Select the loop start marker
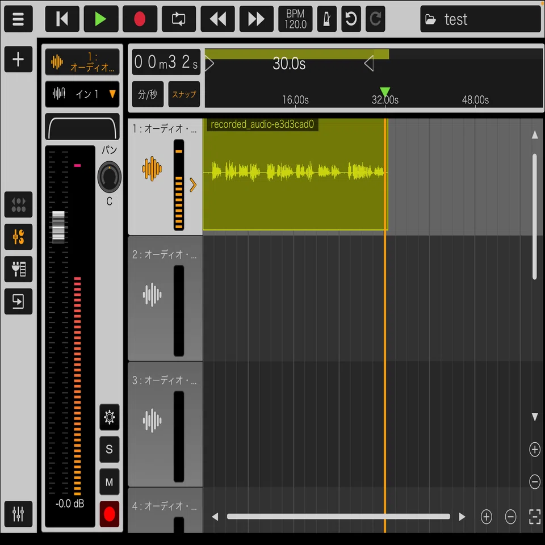Screen dimensions: 545x545 (209, 63)
